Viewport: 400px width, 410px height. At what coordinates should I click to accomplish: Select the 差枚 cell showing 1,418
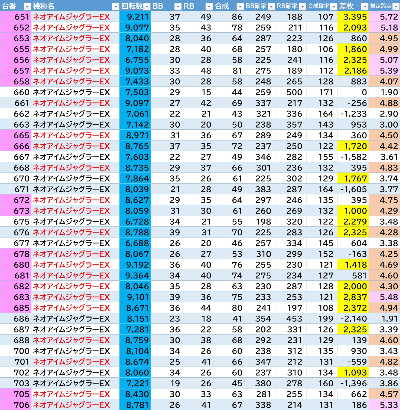tap(353, 265)
